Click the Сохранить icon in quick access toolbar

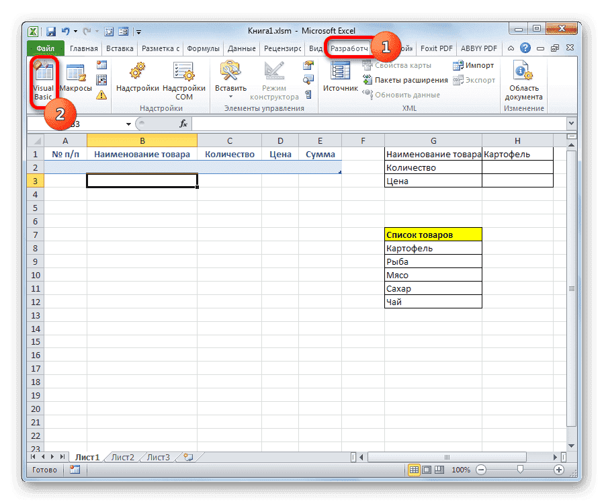pos(50,31)
